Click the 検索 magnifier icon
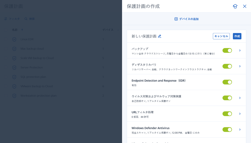Image resolution: width=251 pixels, height=143 pixels. (x=26, y=19)
